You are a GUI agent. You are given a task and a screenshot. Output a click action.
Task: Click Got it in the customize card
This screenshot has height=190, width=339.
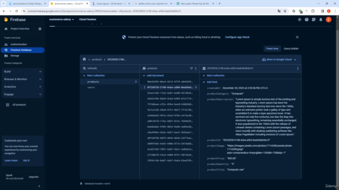click(x=26, y=160)
